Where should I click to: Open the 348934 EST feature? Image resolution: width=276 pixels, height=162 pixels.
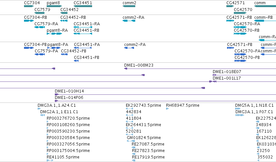pyautogui.click(x=258, y=128)
